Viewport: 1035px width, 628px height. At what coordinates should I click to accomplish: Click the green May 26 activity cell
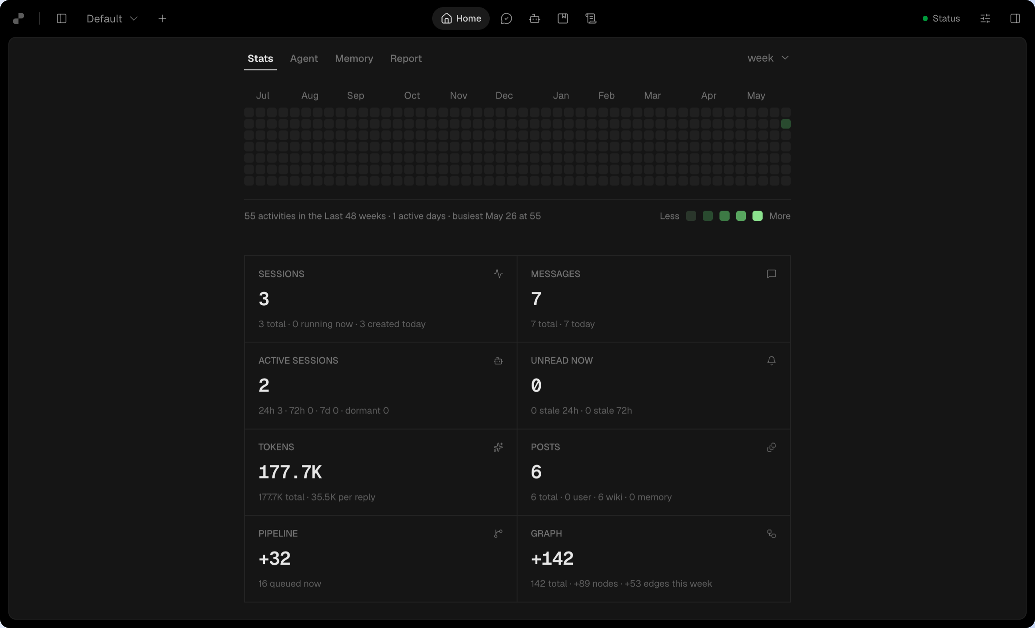[786, 124]
